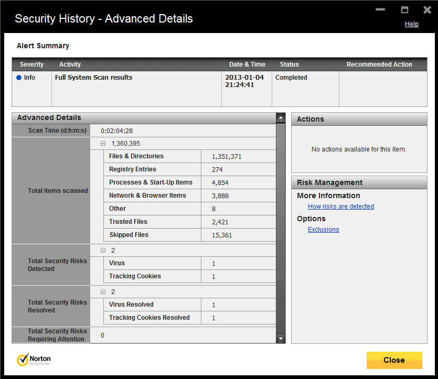Click the blue Info severity dot
Viewport: 438px width, 379px height.
tap(19, 78)
